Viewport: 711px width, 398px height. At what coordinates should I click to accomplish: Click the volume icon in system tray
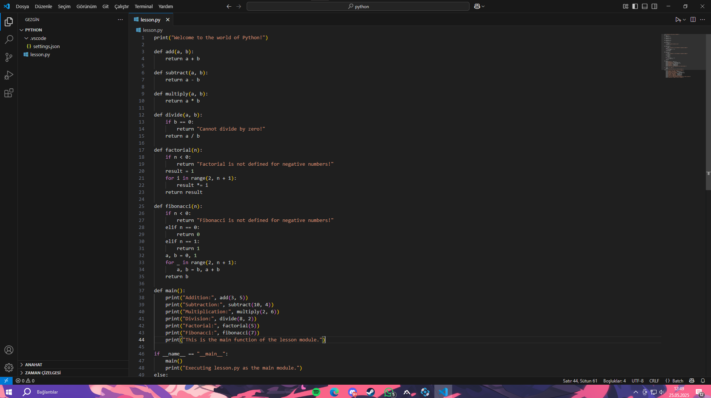(662, 392)
